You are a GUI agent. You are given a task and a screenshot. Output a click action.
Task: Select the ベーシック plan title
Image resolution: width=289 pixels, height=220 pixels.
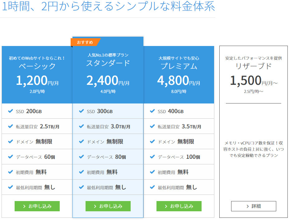pos(37,66)
